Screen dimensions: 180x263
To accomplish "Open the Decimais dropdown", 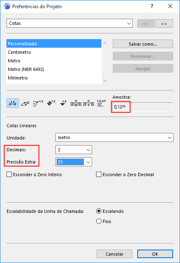I will (x=74, y=150).
